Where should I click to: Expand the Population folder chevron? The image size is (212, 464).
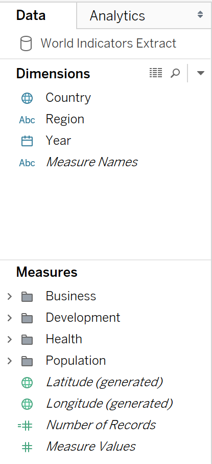tap(10, 361)
